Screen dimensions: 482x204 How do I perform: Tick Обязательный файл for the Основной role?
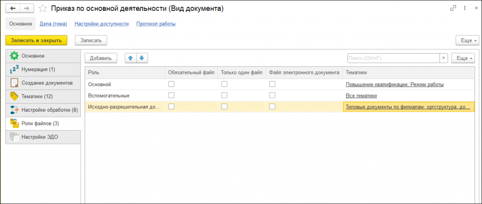pyautogui.click(x=171, y=84)
